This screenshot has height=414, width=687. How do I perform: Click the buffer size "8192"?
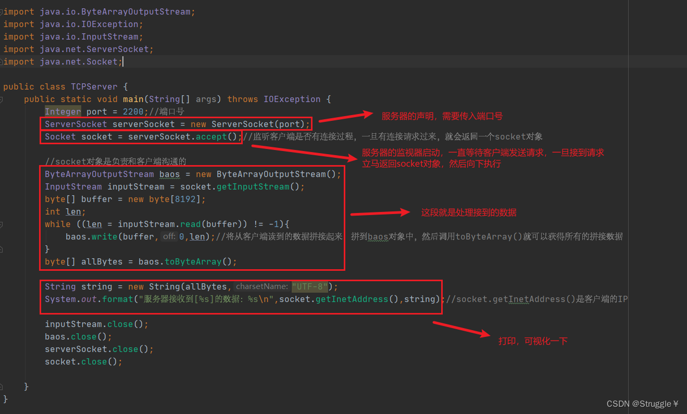185,199
